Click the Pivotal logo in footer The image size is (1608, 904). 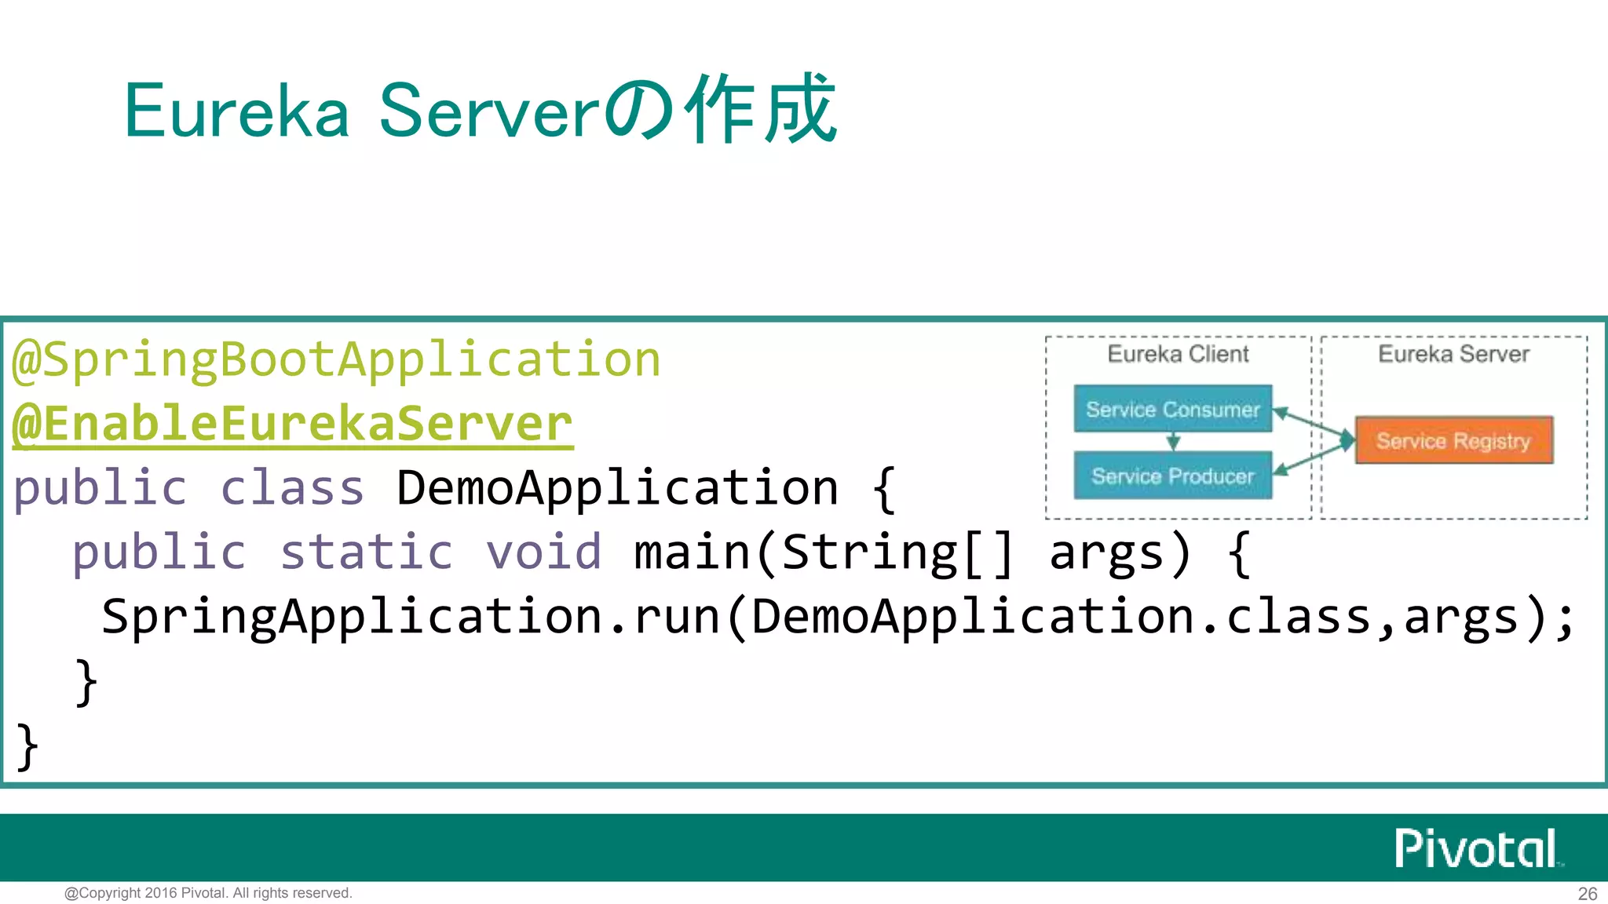point(1477,848)
